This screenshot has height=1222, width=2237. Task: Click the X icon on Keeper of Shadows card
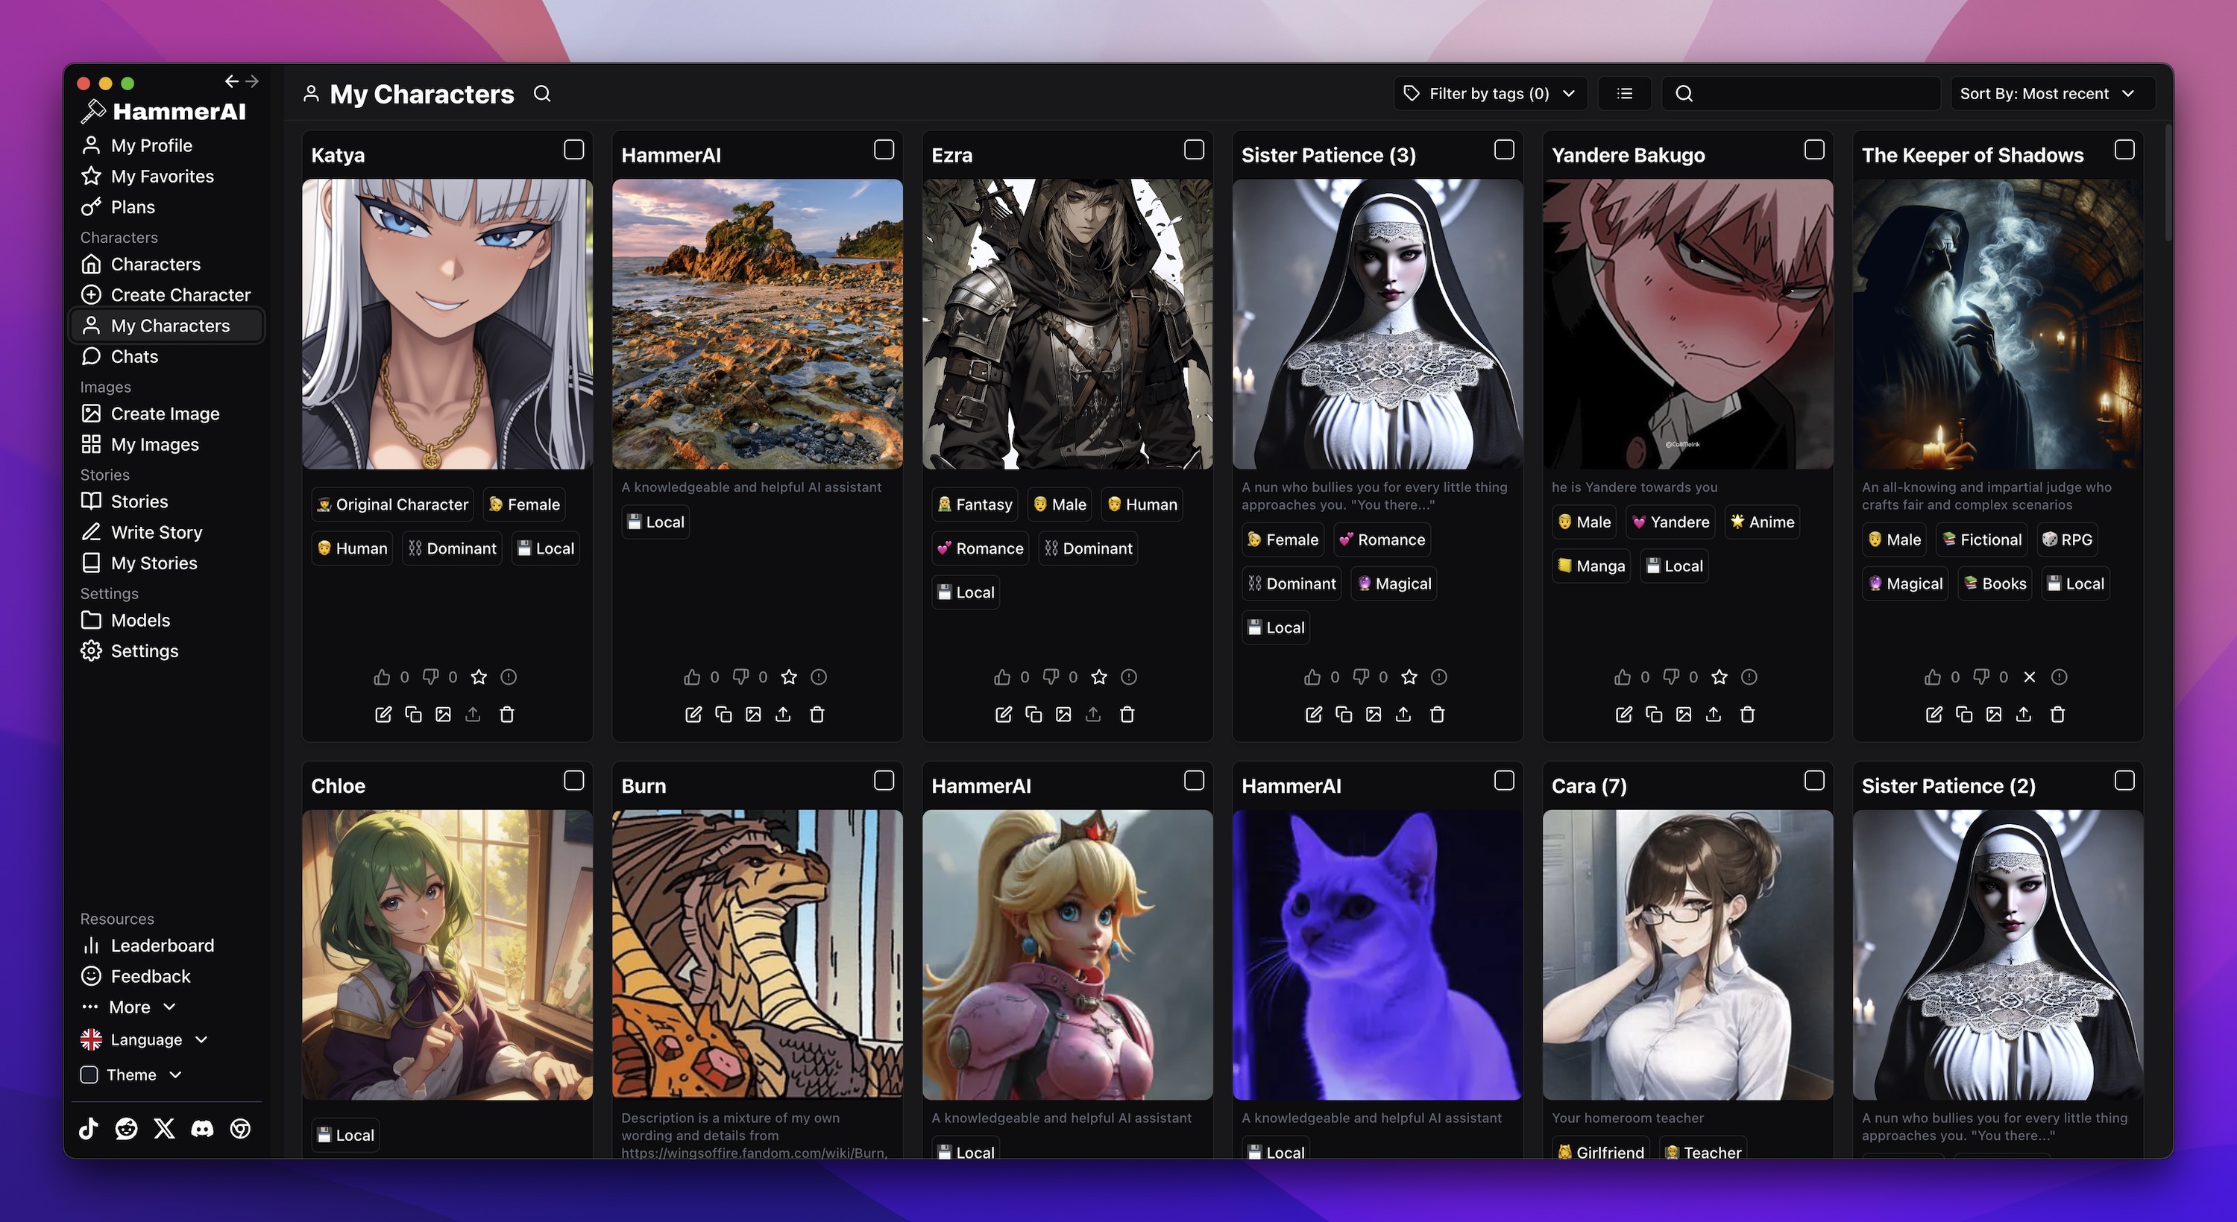[x=2030, y=677]
